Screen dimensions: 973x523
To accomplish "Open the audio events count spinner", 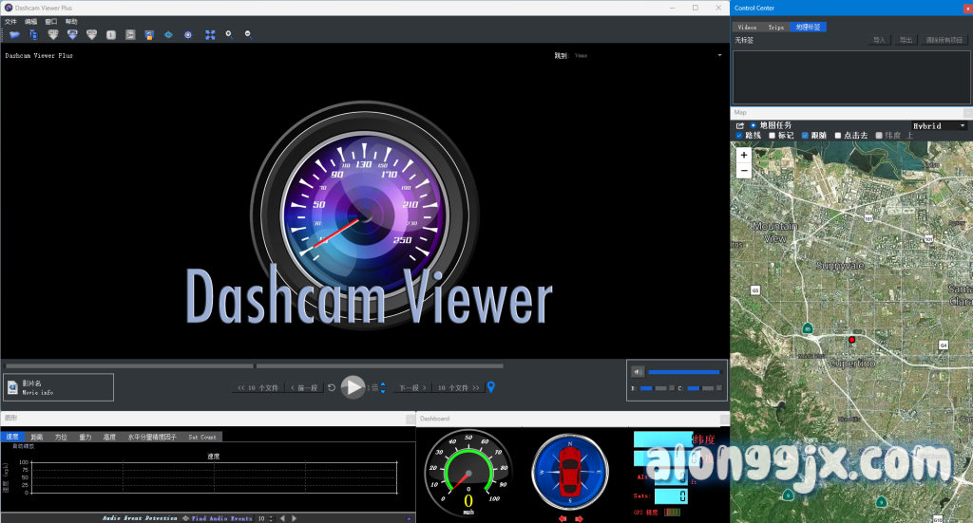I will [272, 518].
